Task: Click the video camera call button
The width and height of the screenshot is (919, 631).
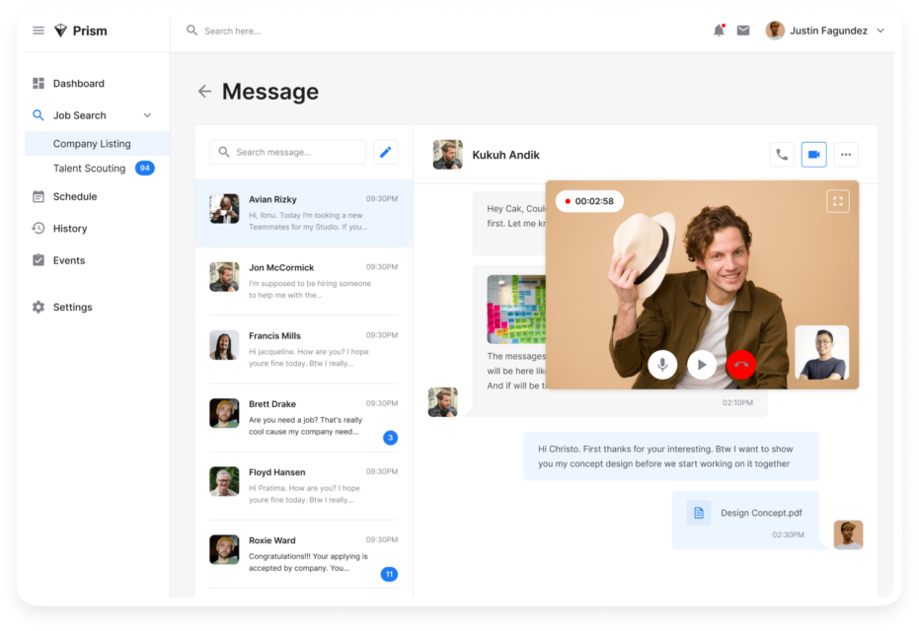Action: 814,155
